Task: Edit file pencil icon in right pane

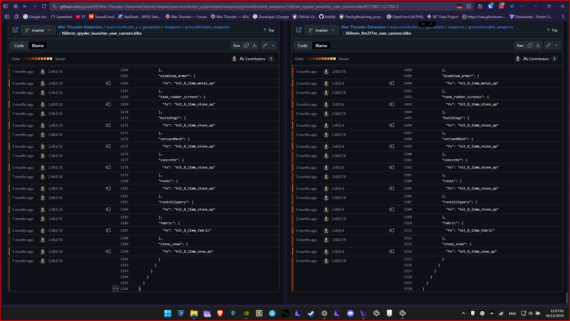Action: click(548, 45)
